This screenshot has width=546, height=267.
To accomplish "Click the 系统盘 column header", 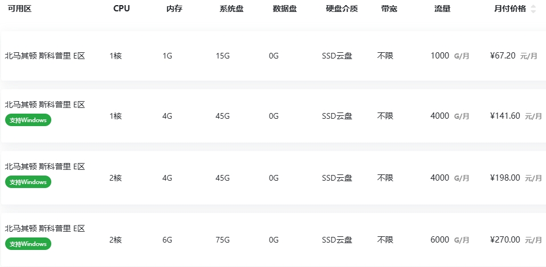I will point(231,9).
